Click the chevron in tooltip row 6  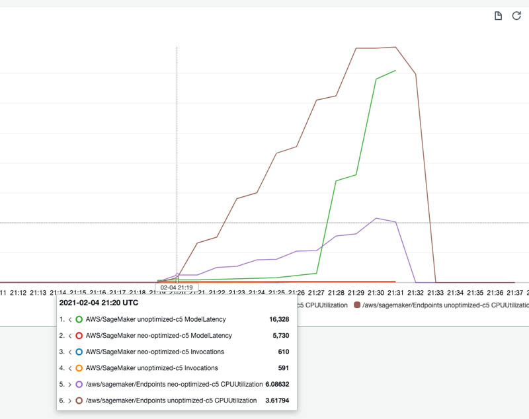tap(70, 400)
